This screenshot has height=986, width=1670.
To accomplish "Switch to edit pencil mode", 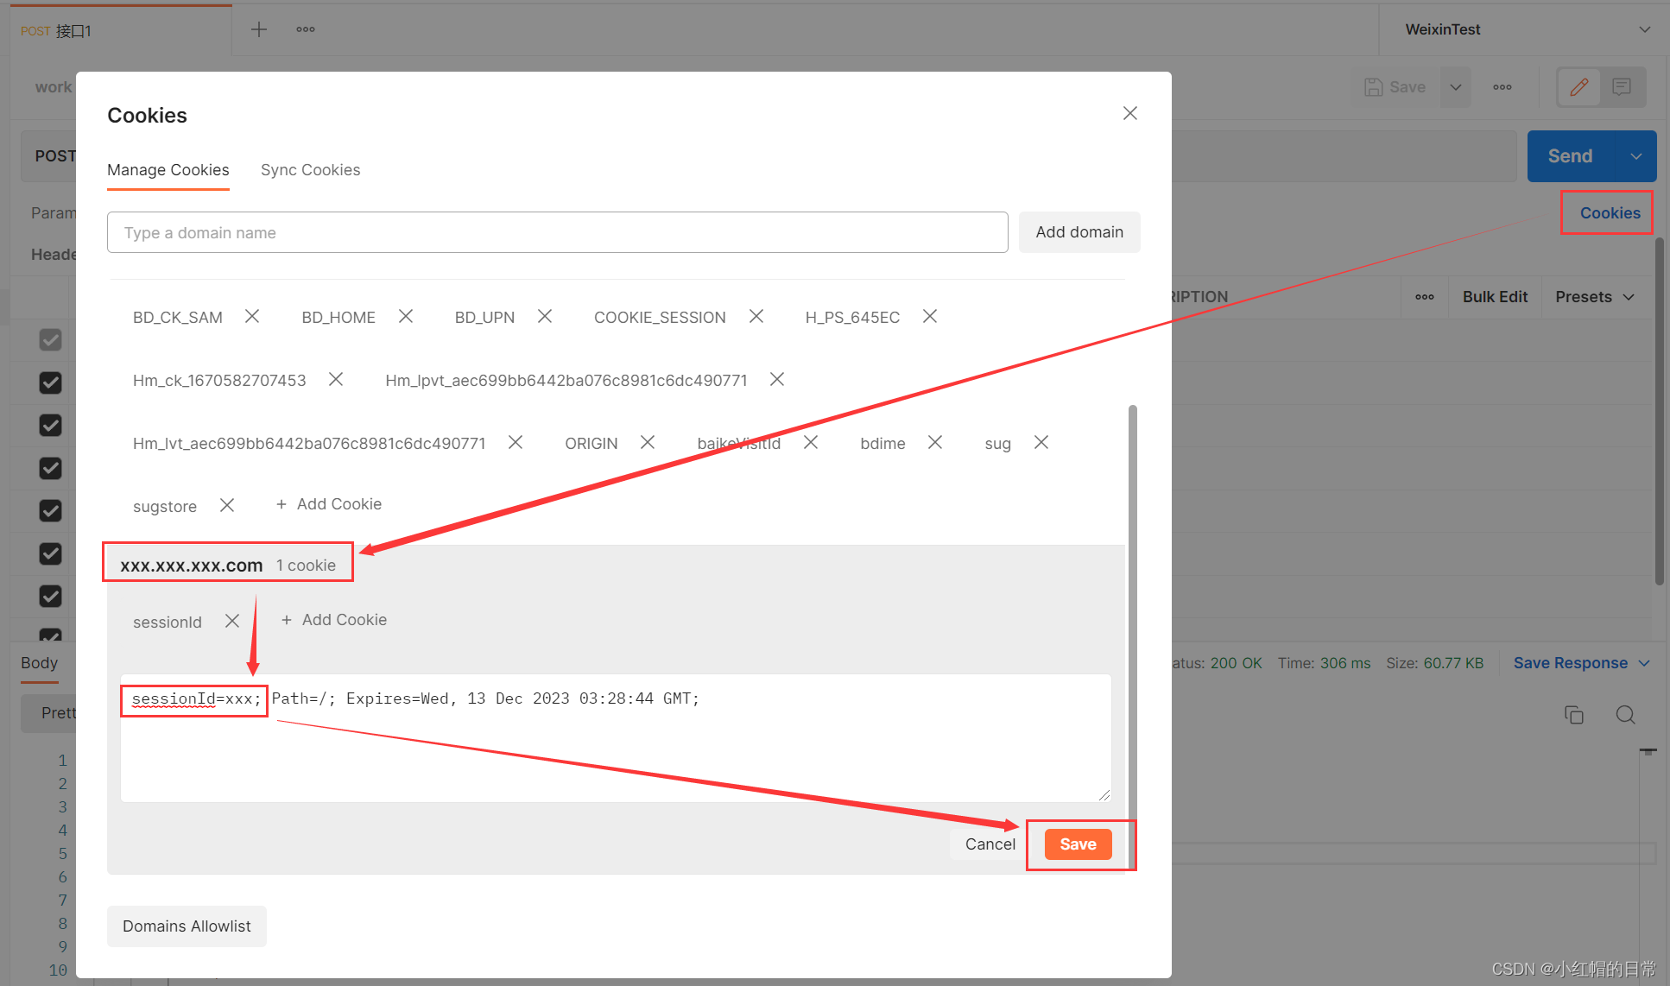I will click(x=1579, y=87).
